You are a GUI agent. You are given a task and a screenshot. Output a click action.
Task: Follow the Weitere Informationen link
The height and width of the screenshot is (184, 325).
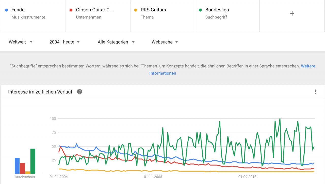coord(162,73)
